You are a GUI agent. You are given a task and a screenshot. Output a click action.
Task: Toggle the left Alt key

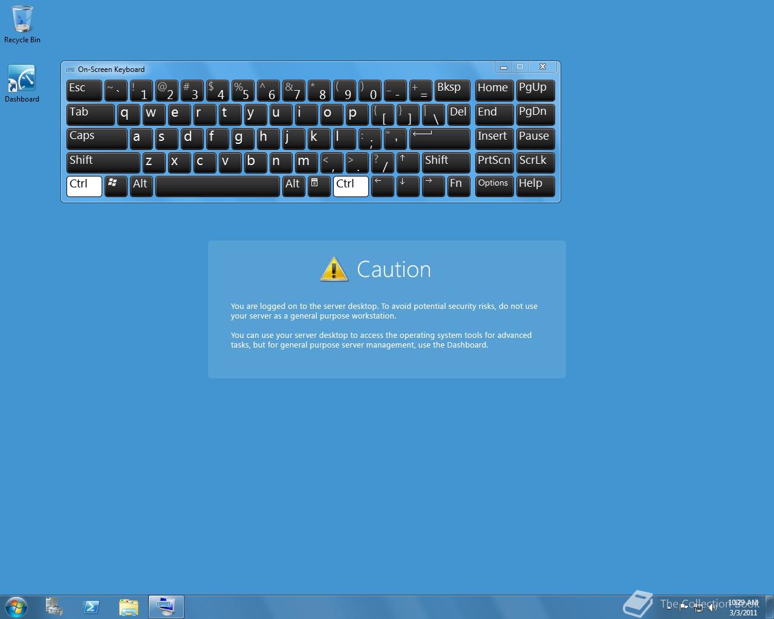coord(142,186)
